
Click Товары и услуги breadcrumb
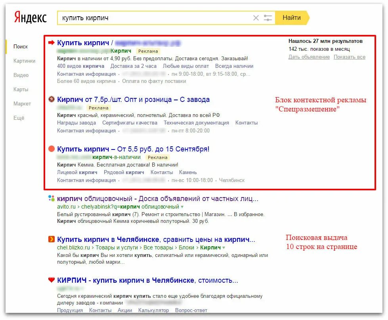[x=117, y=247]
